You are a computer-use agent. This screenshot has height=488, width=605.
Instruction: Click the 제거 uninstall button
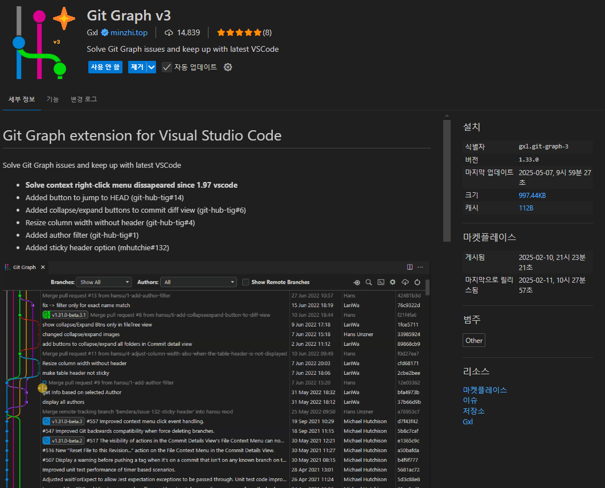(137, 67)
